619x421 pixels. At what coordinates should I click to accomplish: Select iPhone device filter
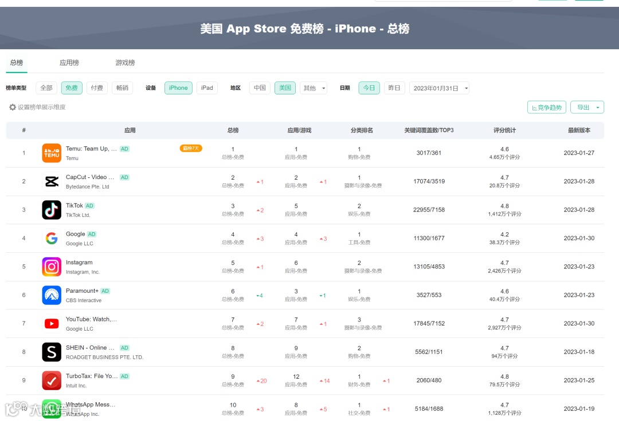point(178,88)
